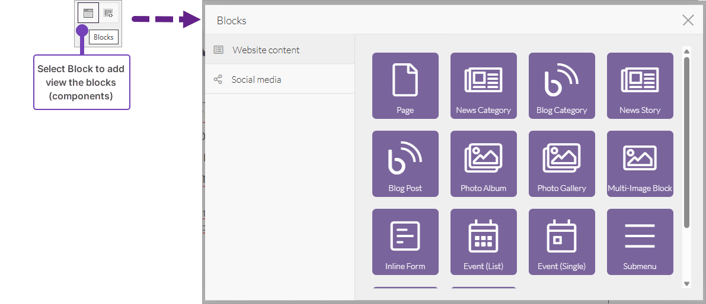The image size is (706, 304).
Task: Click the Blocks toolbar button
Action: [88, 13]
